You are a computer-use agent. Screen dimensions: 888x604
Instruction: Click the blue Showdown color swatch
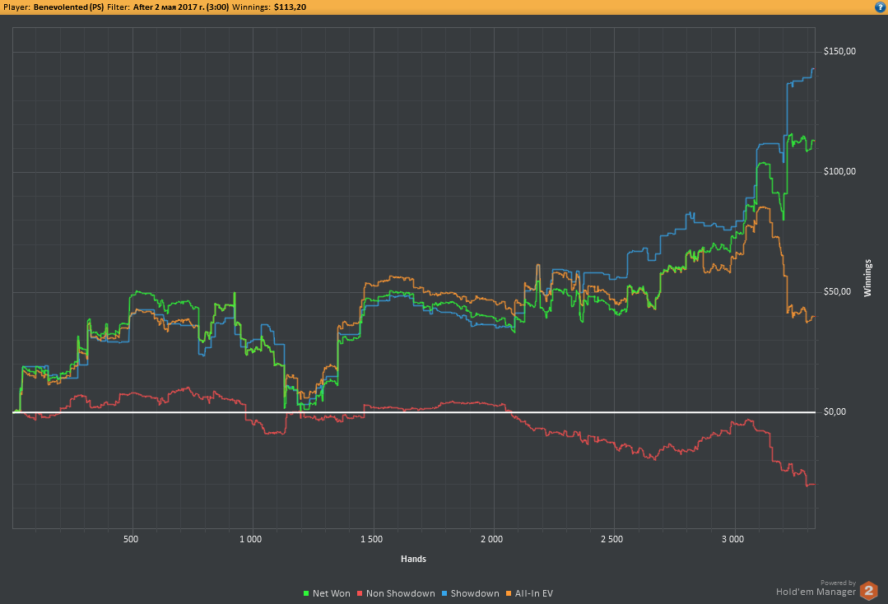[444, 593]
